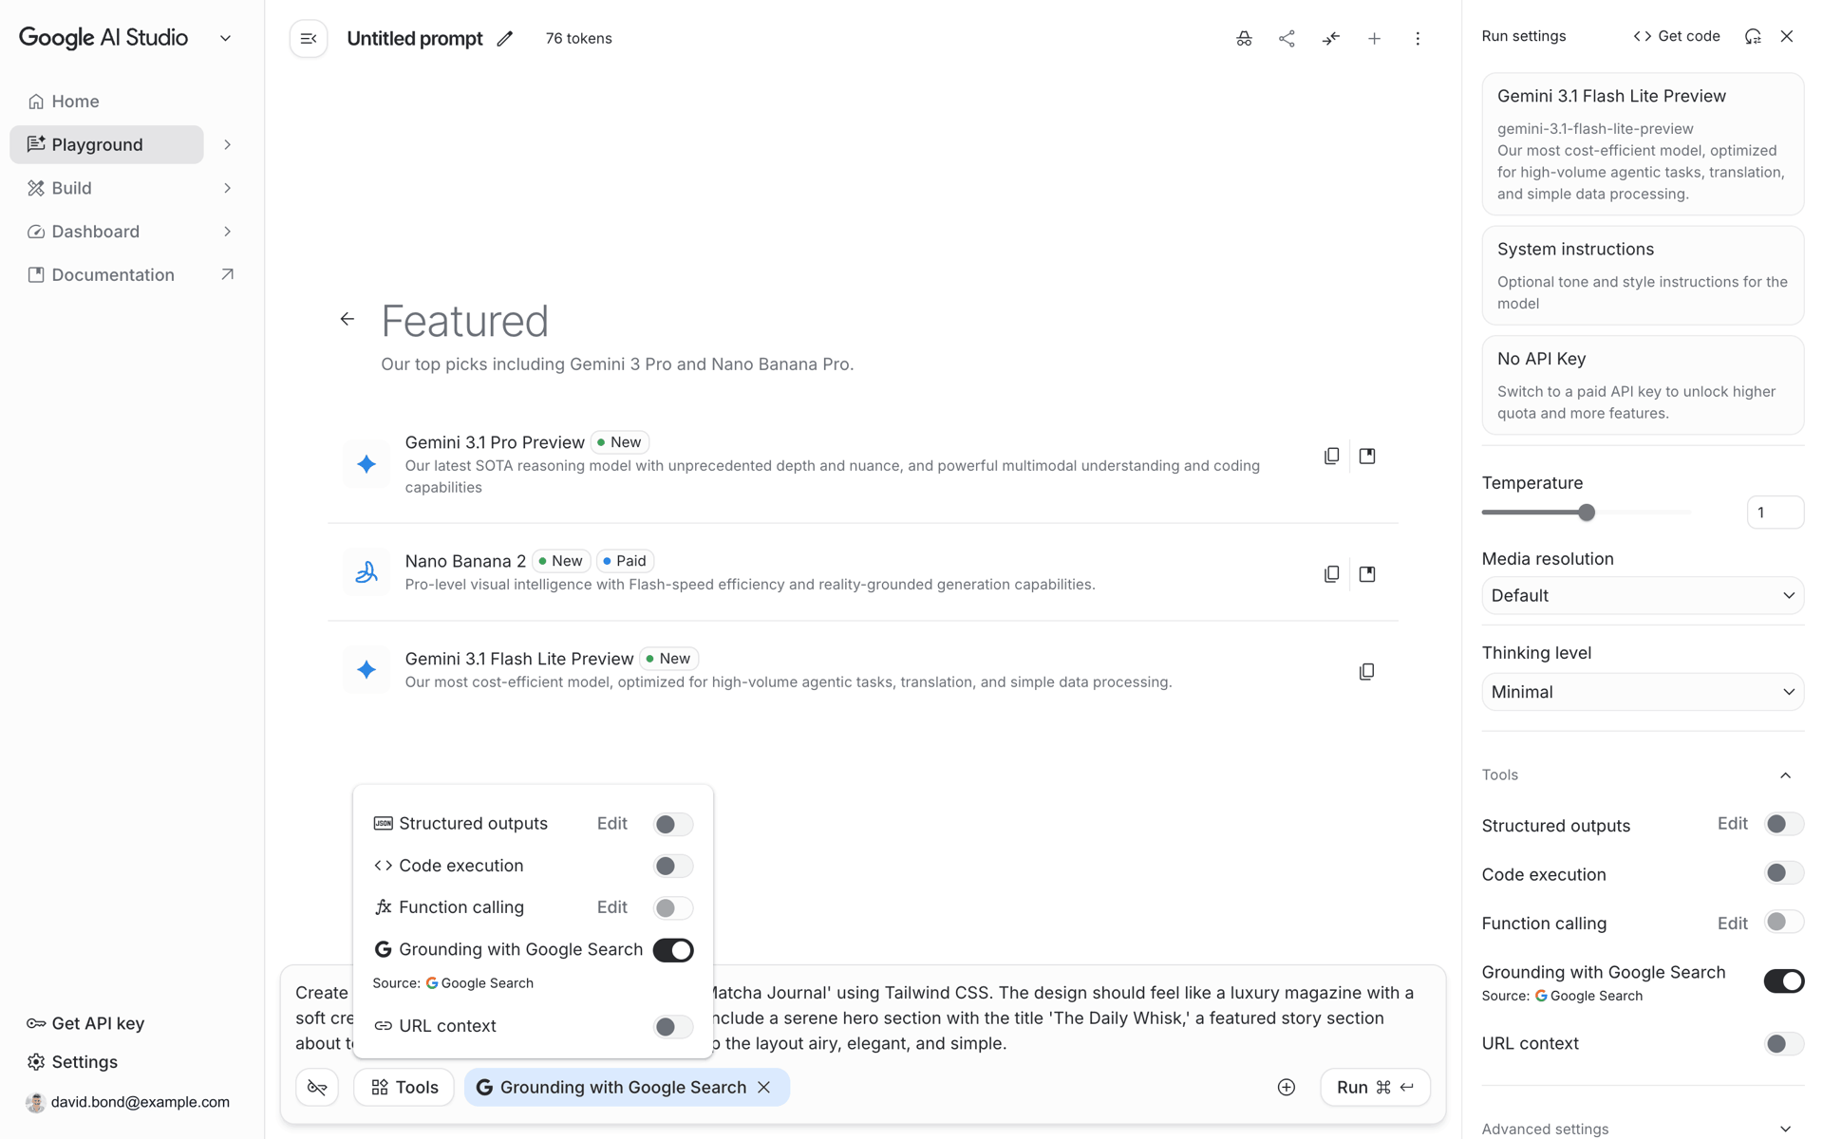The height and width of the screenshot is (1139, 1823).
Task: Open Dashboard in the sidebar
Action: click(x=106, y=232)
